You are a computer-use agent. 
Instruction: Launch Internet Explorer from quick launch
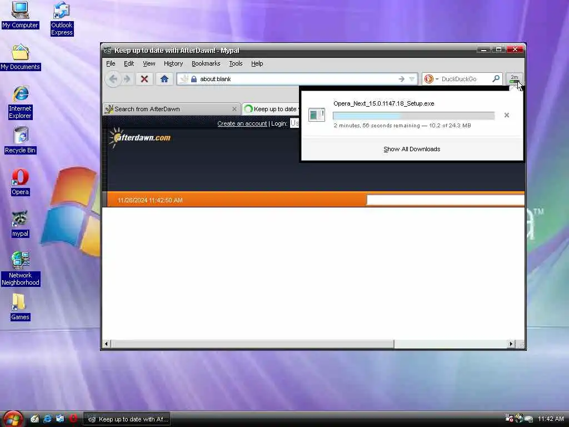point(47,419)
